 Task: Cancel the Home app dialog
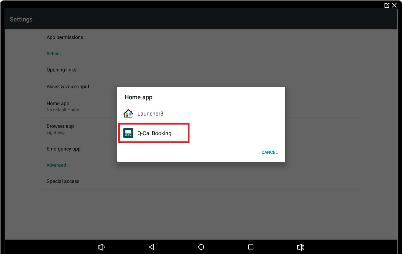tap(270, 152)
